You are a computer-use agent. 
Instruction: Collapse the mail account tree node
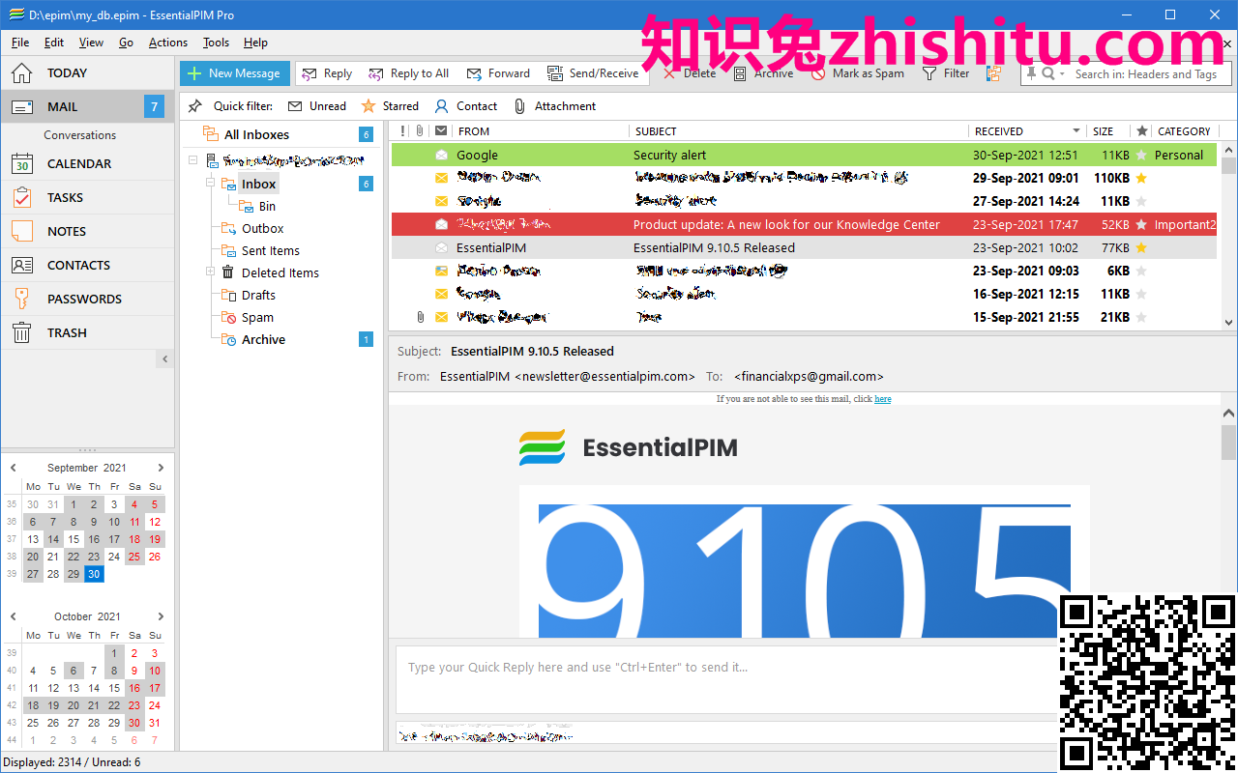192,160
